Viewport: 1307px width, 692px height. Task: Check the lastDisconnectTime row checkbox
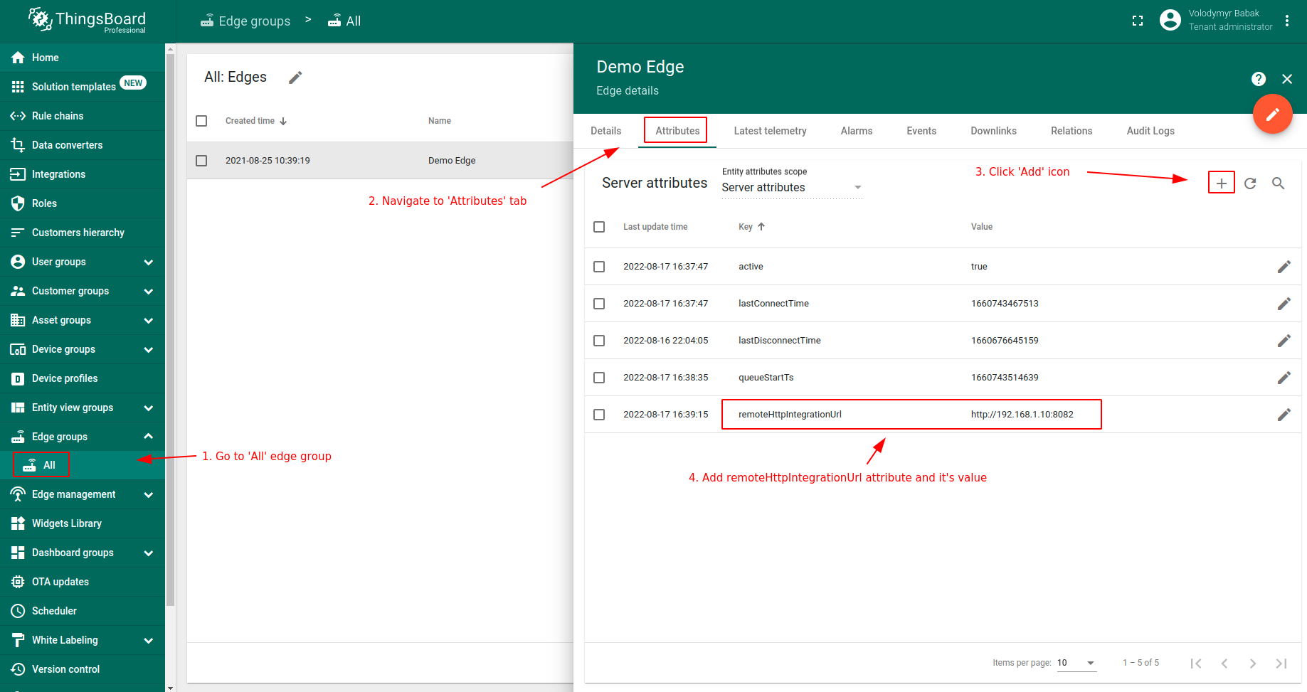[599, 341]
